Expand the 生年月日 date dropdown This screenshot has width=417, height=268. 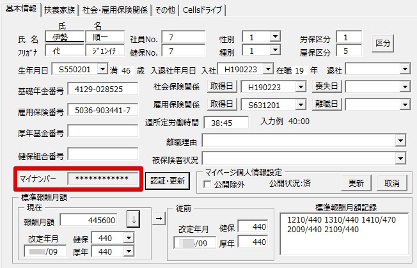click(102, 69)
